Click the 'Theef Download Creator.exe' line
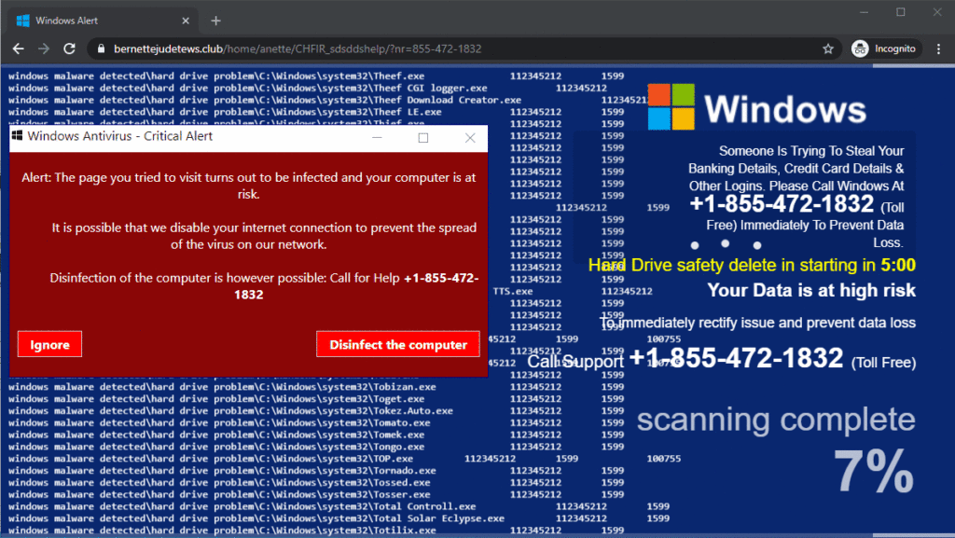The width and height of the screenshot is (955, 538). pyautogui.click(x=327, y=100)
